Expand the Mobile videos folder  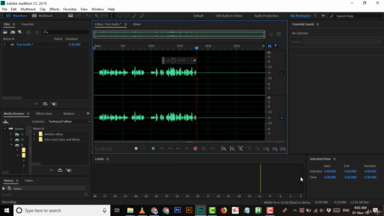pyautogui.click(x=35, y=134)
